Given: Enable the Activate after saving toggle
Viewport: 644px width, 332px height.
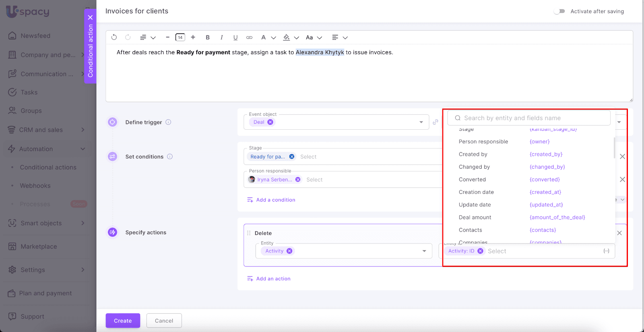Looking at the screenshot, I should (x=559, y=11).
